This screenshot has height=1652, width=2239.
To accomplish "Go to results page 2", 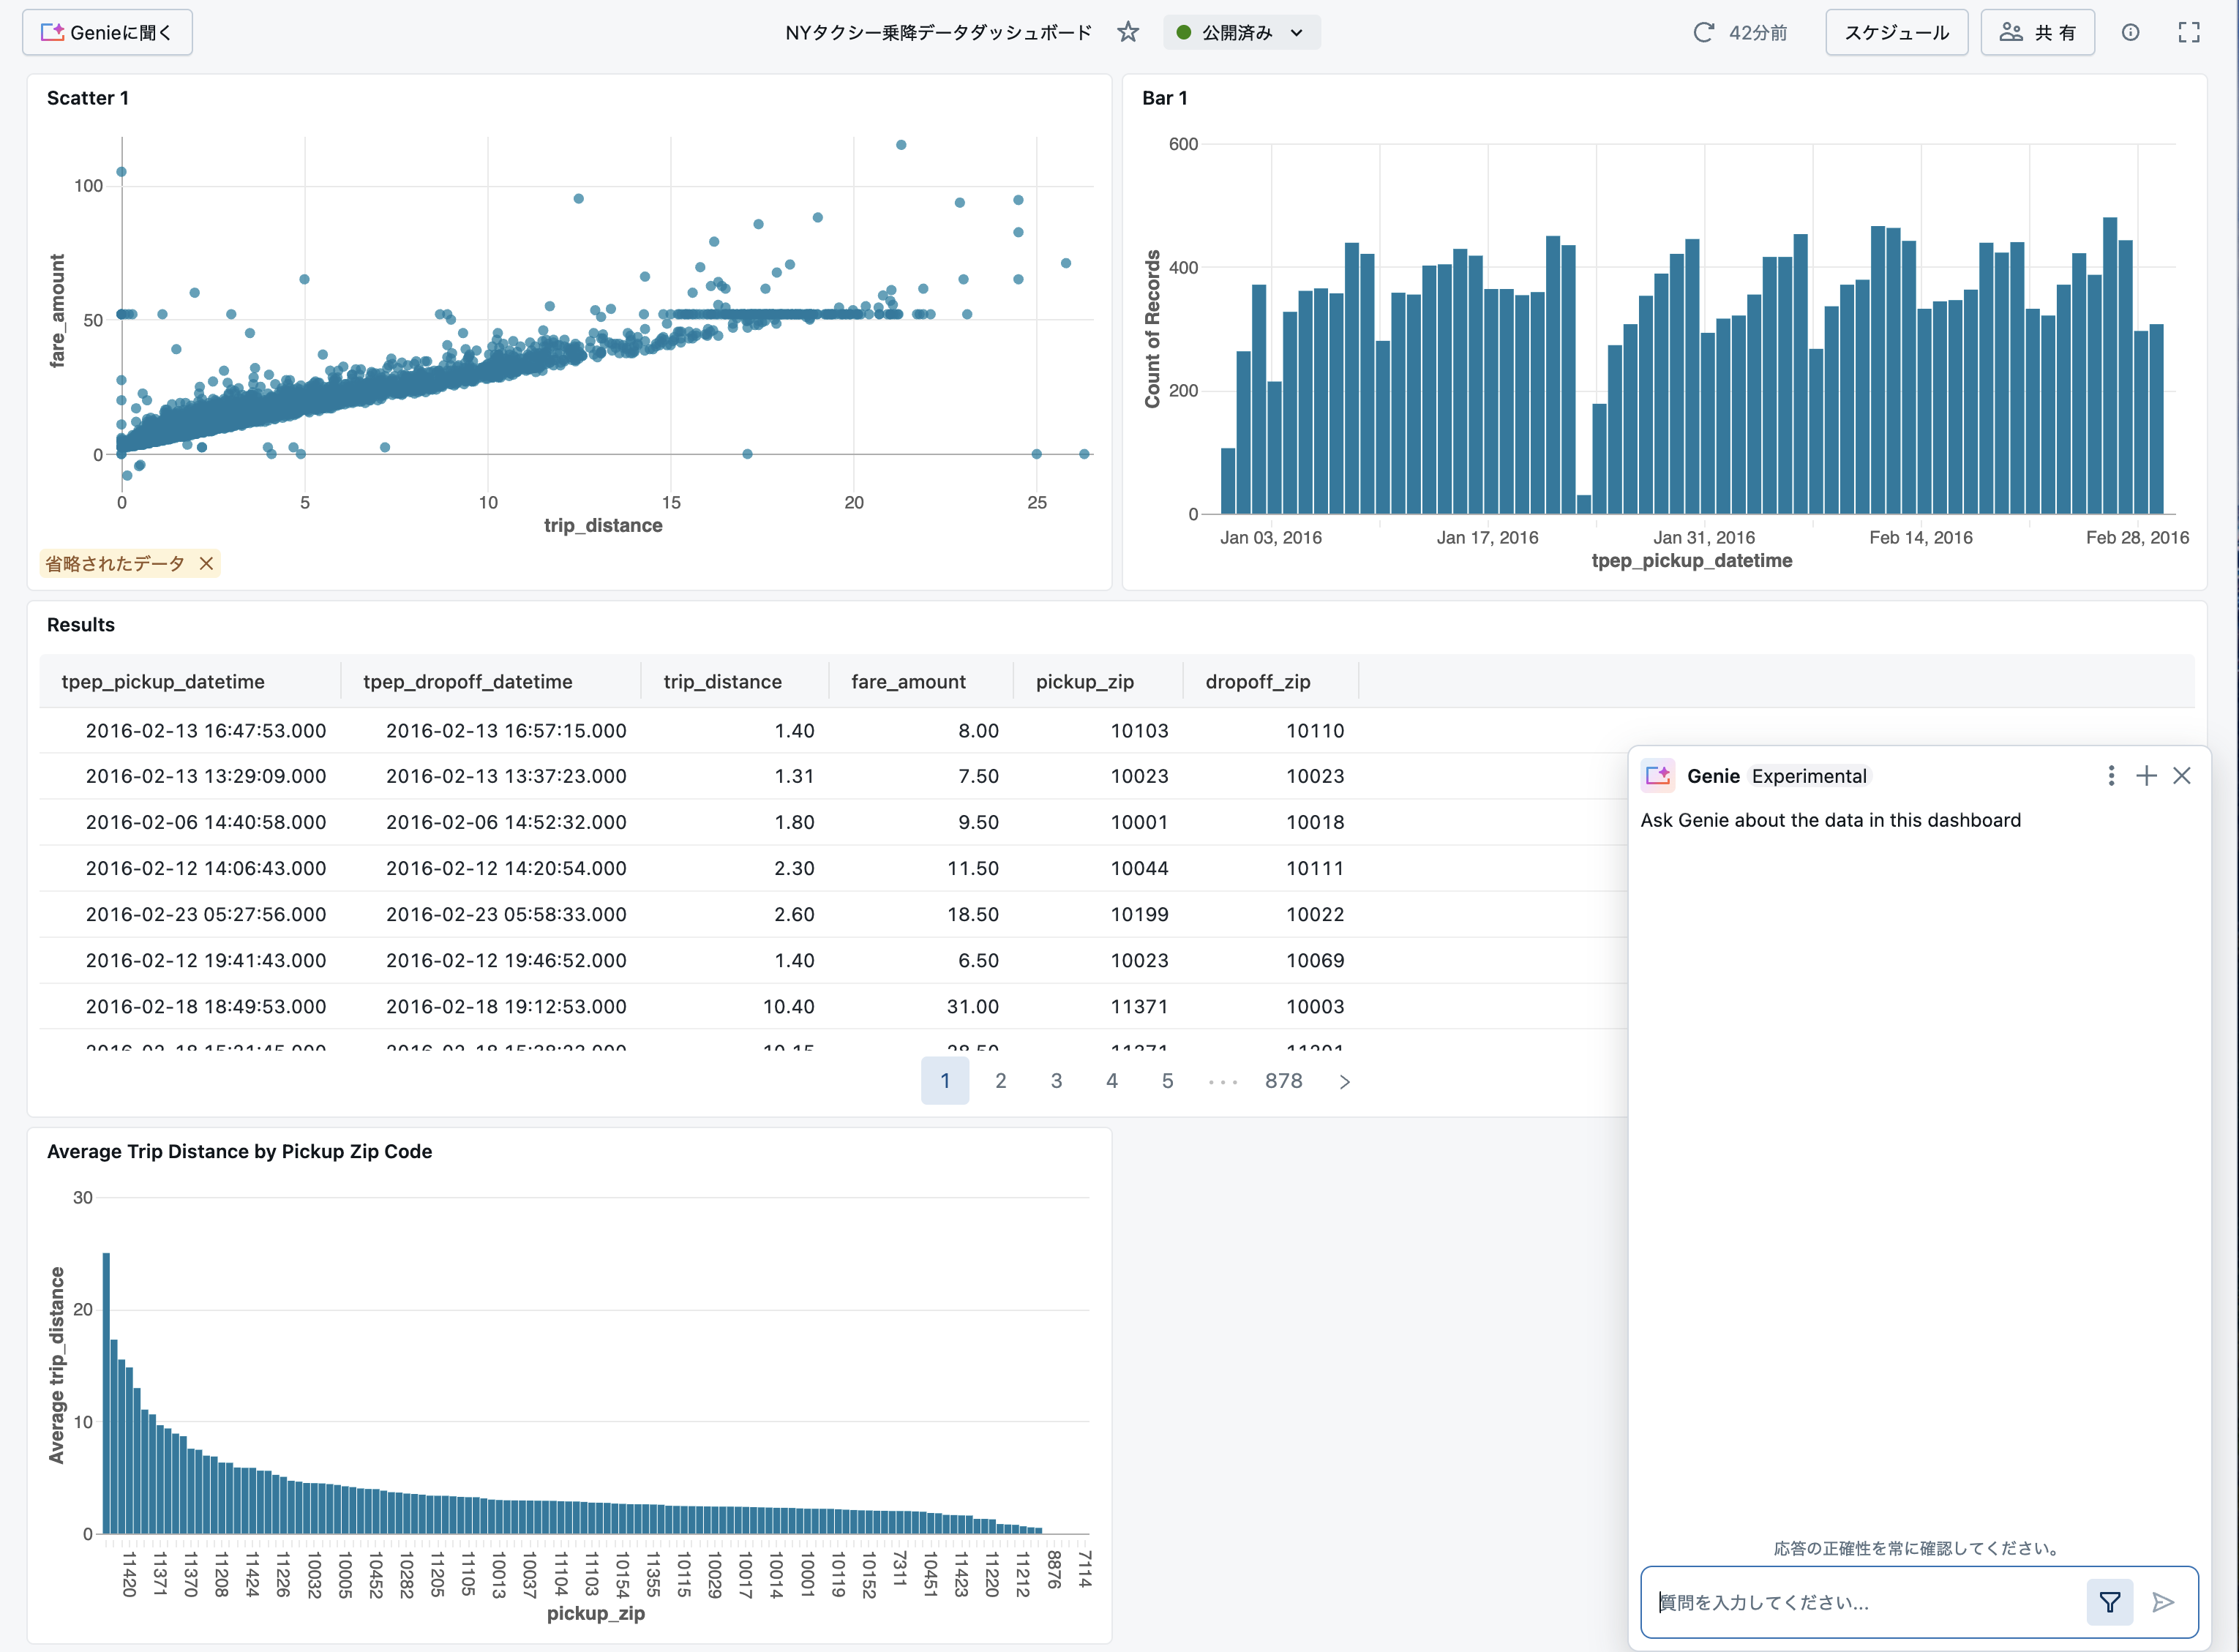I will (x=1000, y=1081).
